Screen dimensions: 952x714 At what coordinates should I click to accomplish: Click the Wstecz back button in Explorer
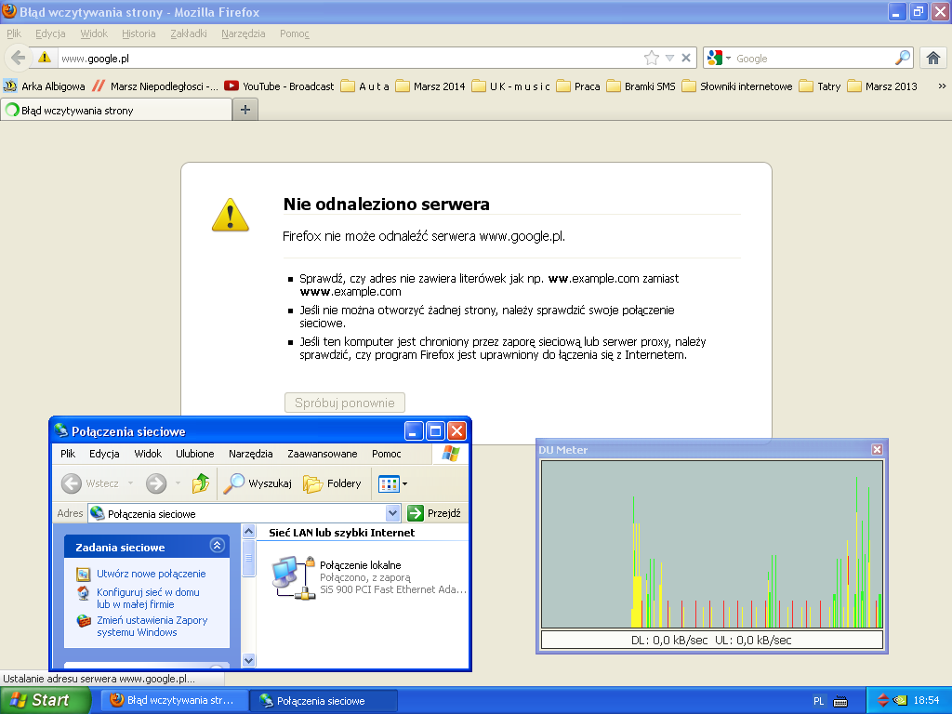coord(97,483)
